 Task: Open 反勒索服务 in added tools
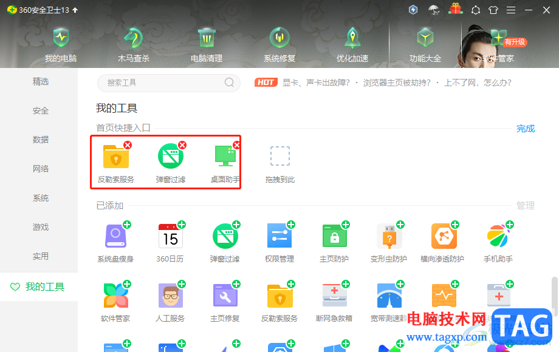click(x=279, y=296)
